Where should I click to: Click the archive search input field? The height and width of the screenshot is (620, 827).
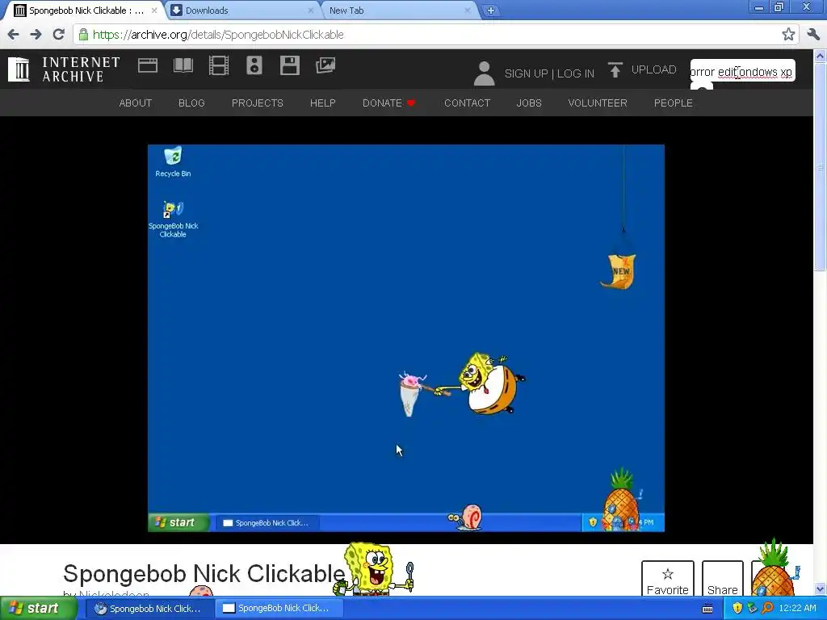[742, 71]
